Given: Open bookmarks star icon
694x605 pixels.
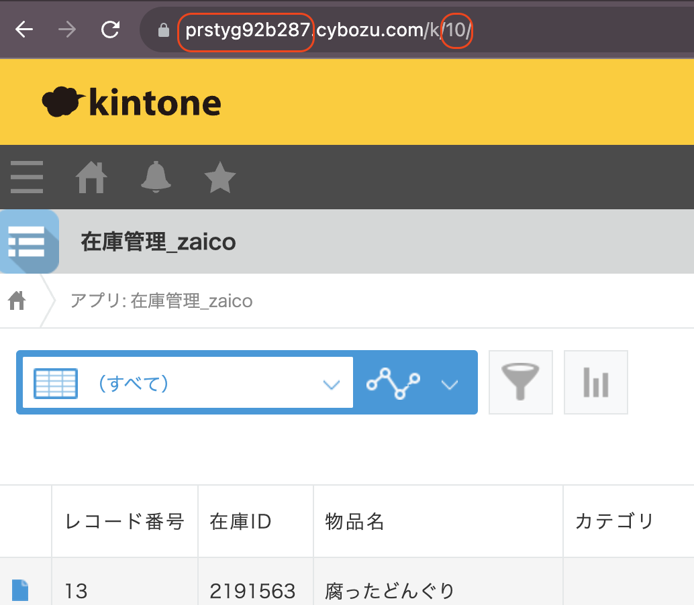Looking at the screenshot, I should (220, 177).
